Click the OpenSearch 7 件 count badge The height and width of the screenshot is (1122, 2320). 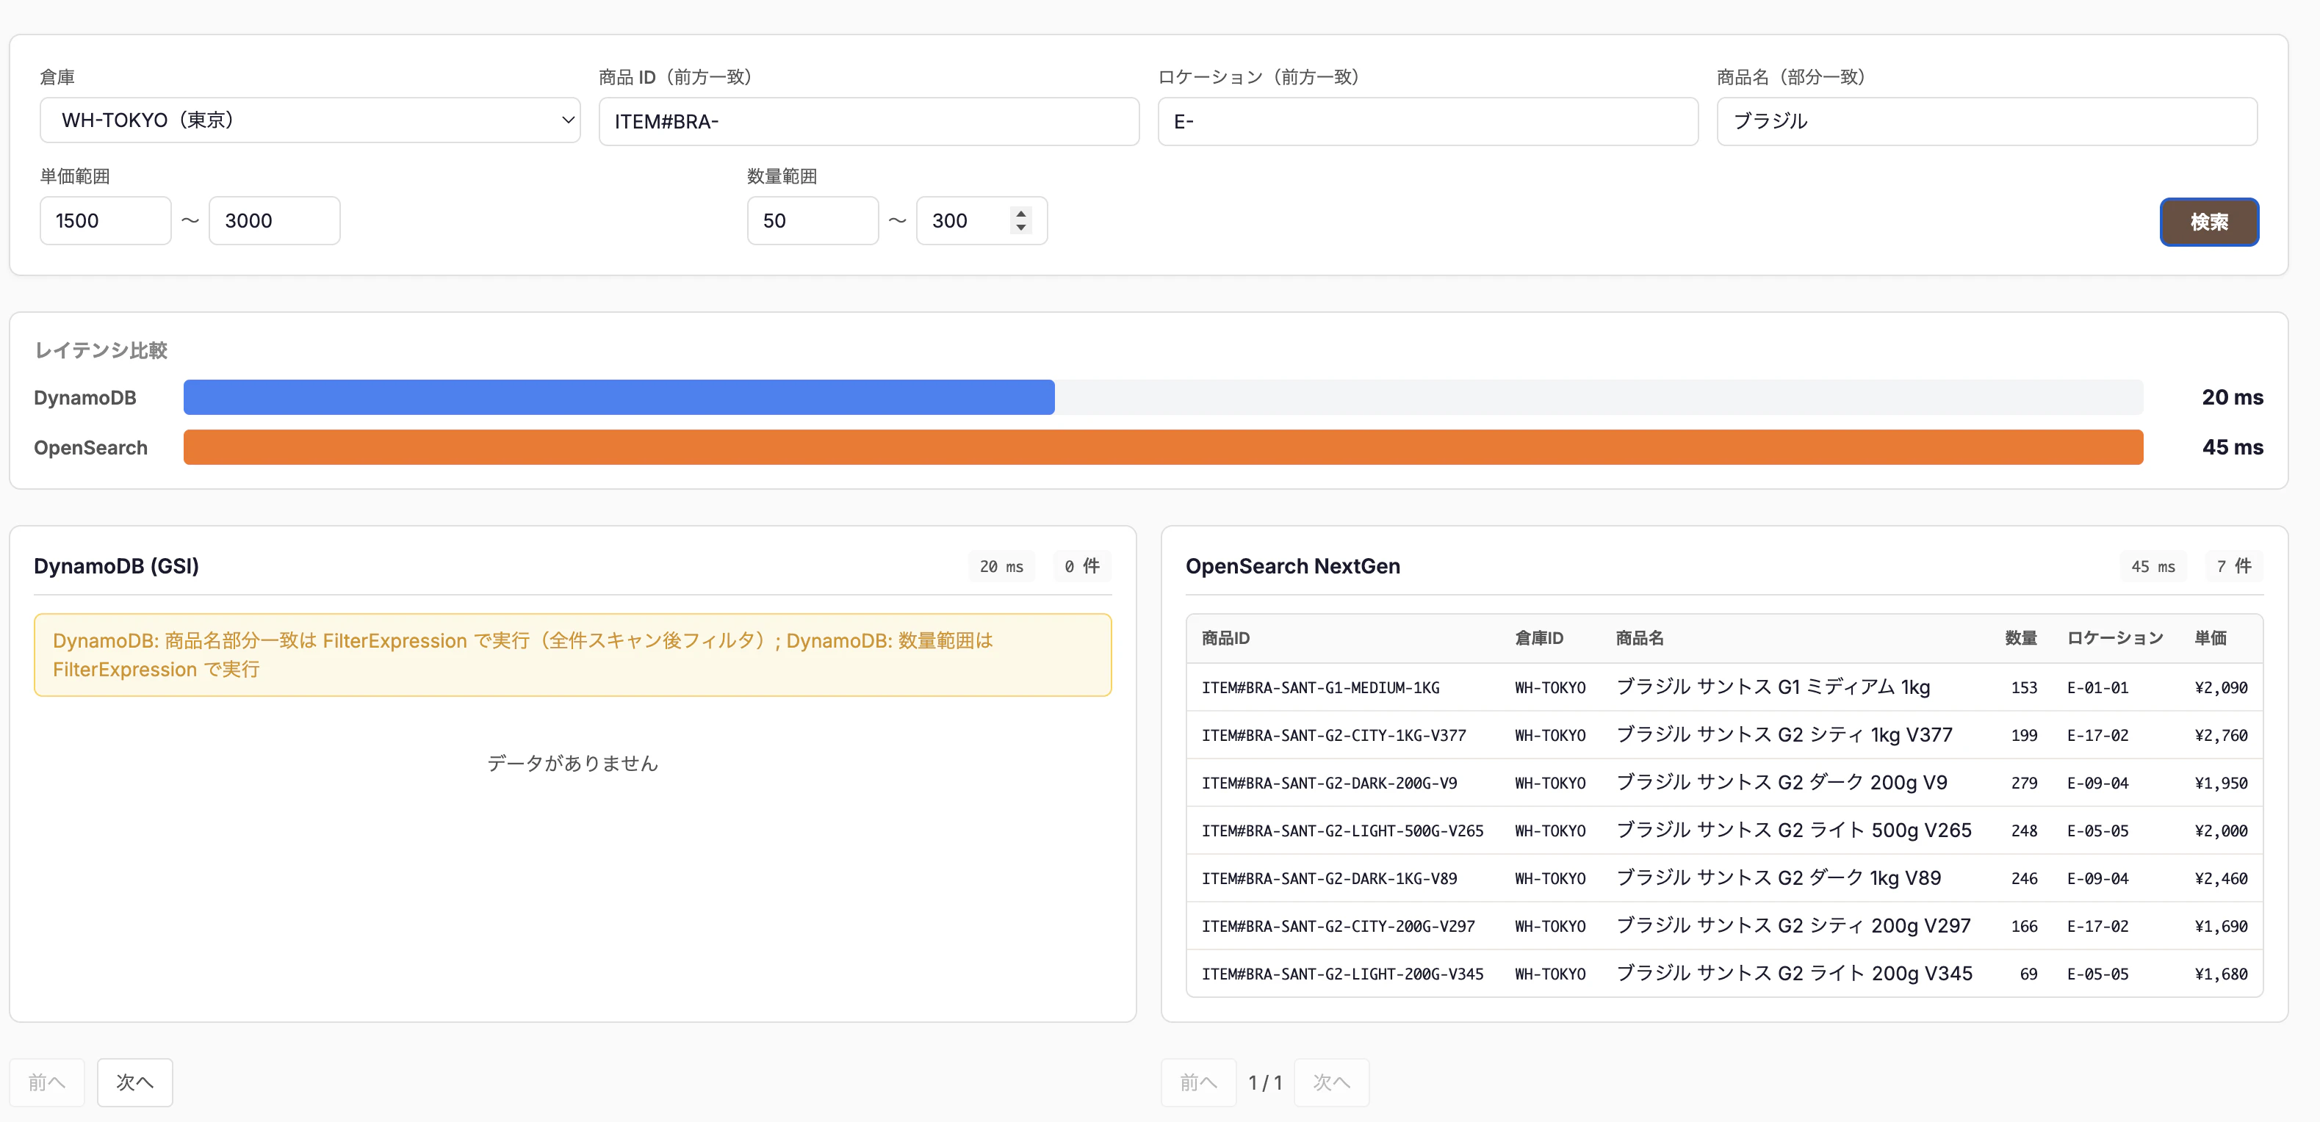pyautogui.click(x=2233, y=566)
